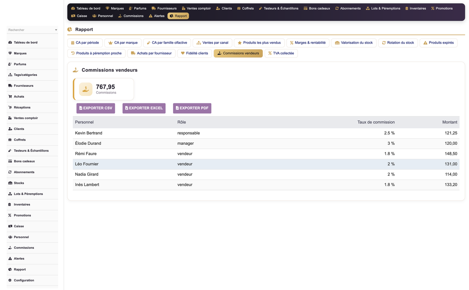Click the Inventaires clipboard icon in sidebar
The image size is (469, 290).
pyautogui.click(x=10, y=205)
